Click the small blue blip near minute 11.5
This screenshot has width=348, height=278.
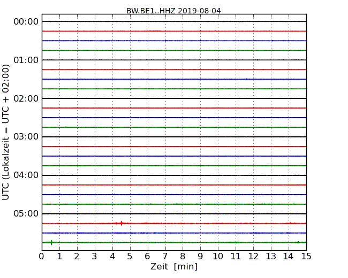coord(246,79)
